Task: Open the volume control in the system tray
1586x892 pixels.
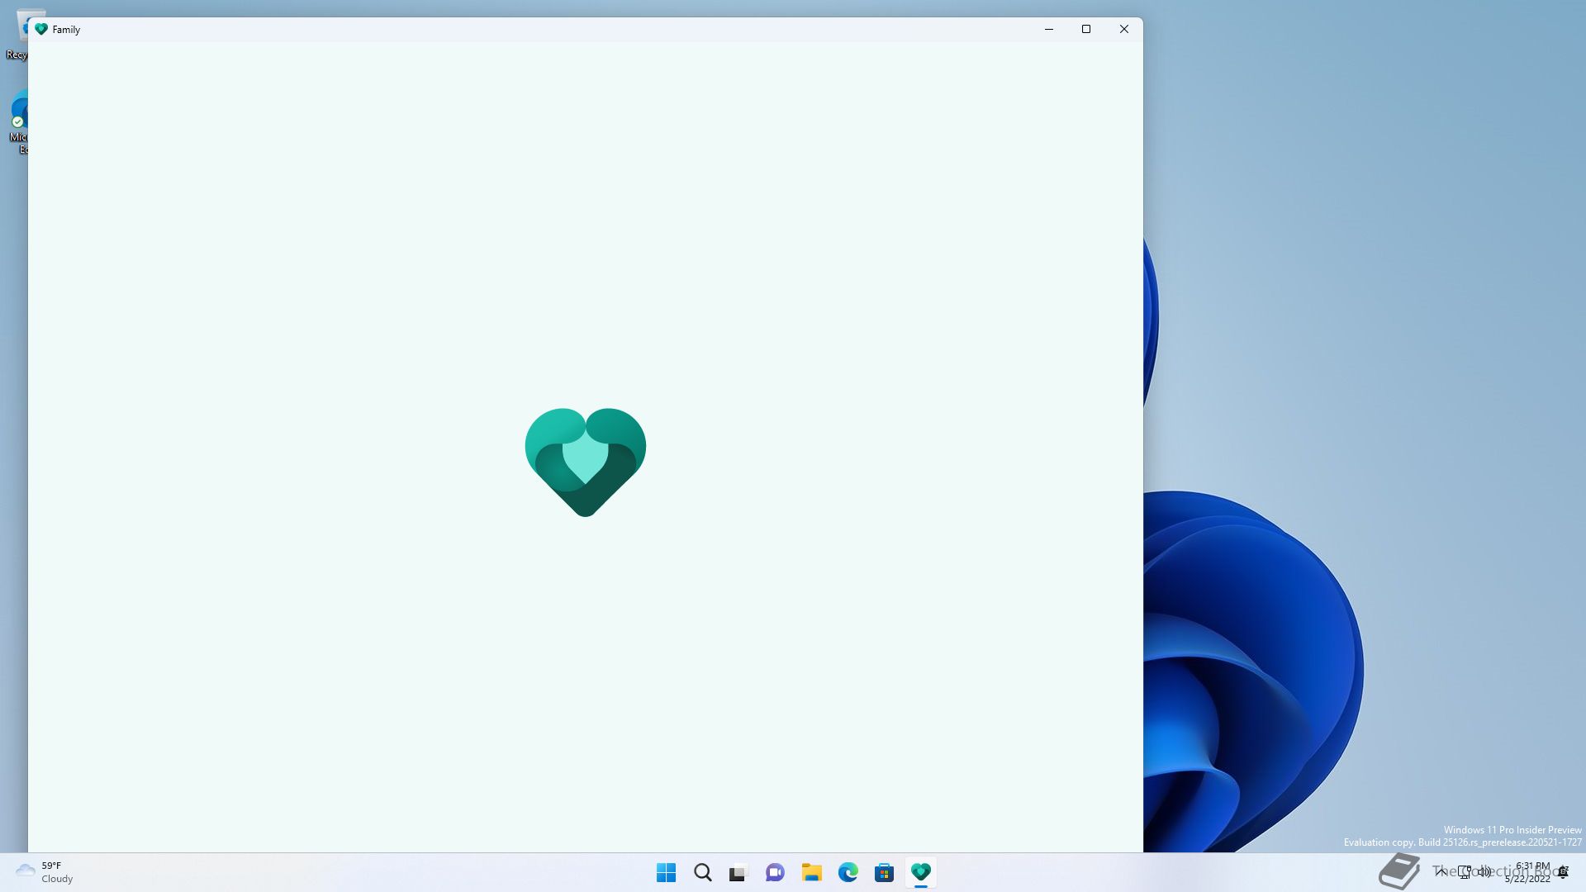Action: click(1484, 871)
